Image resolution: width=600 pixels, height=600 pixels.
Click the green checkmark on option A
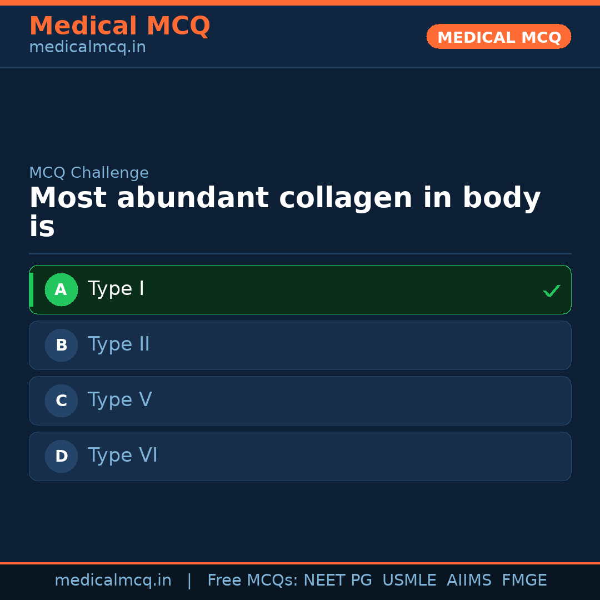point(552,289)
